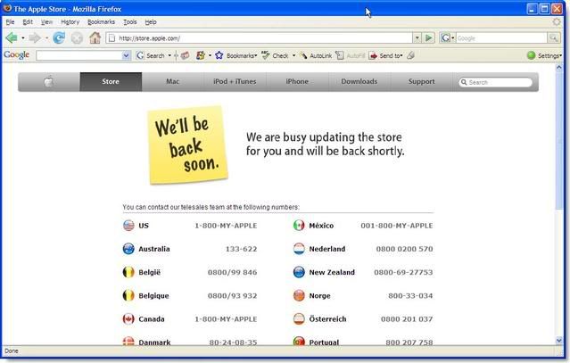Click the Apple logo in site navigation
The width and height of the screenshot is (570, 363).
49,82
